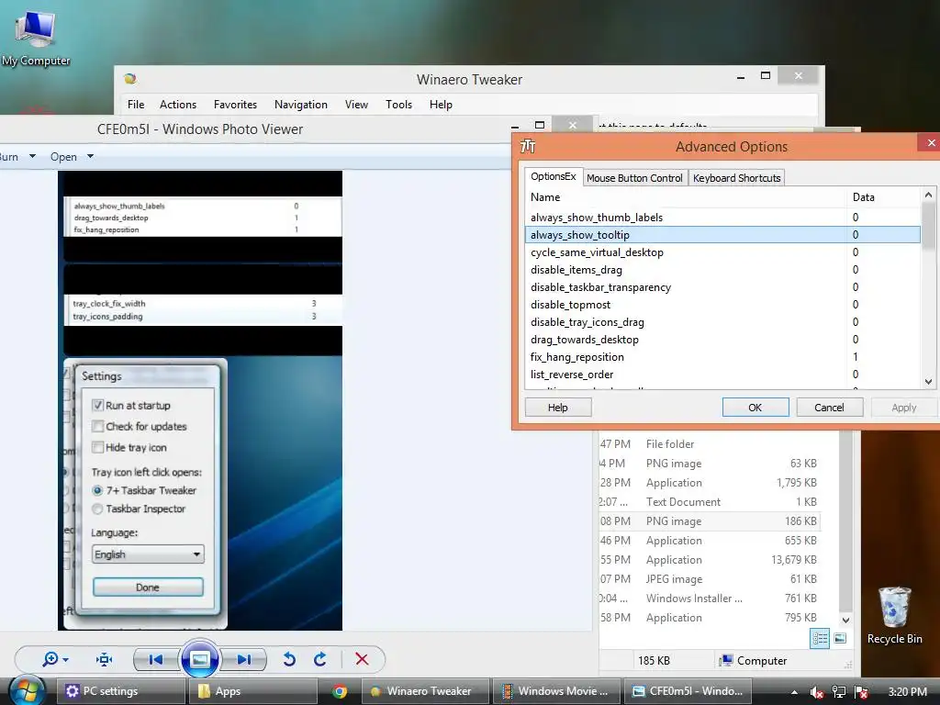
Task: Click the Advanced Options title bar icon
Action: (x=528, y=146)
